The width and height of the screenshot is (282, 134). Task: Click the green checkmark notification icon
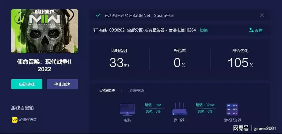[98, 15]
